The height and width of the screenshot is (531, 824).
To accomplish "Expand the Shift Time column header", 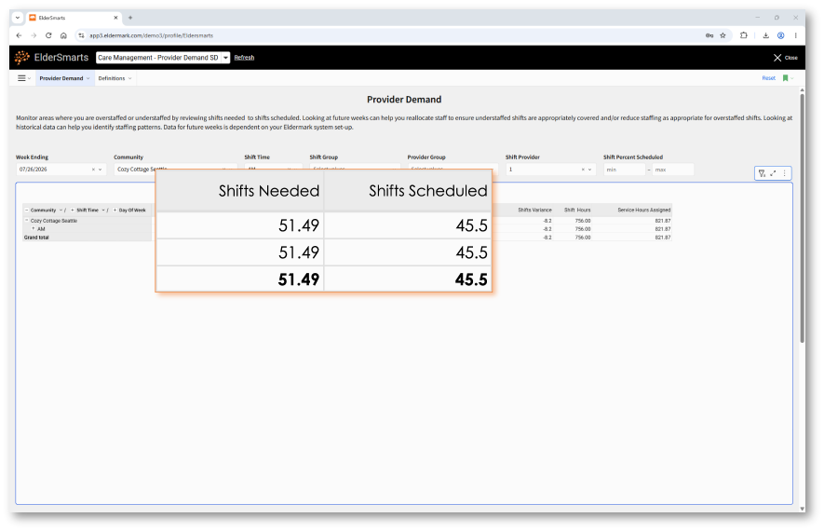I will [x=73, y=211].
